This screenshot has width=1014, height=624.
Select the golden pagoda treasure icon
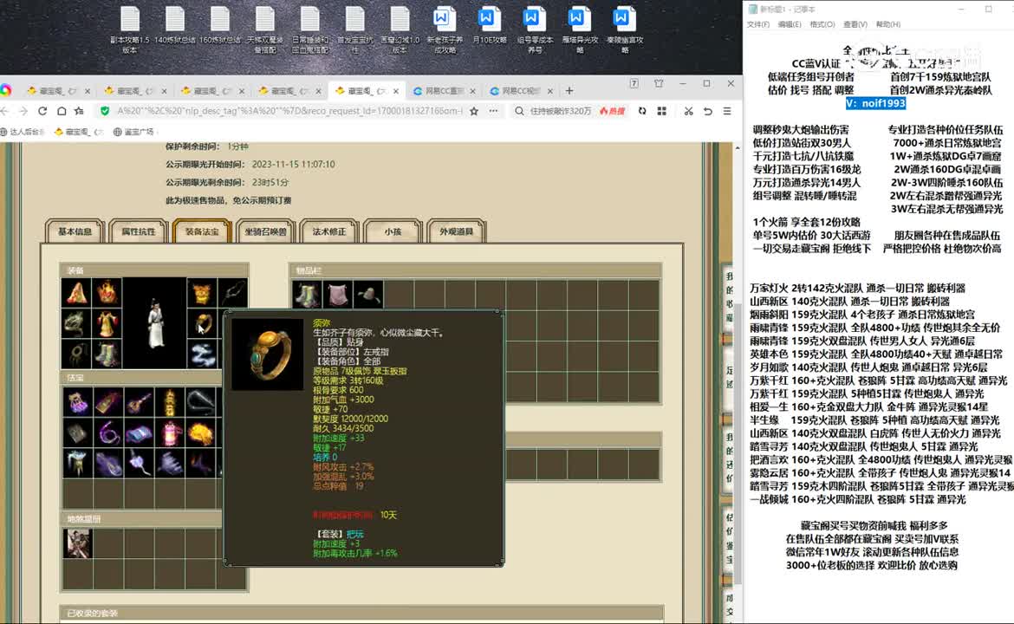169,402
